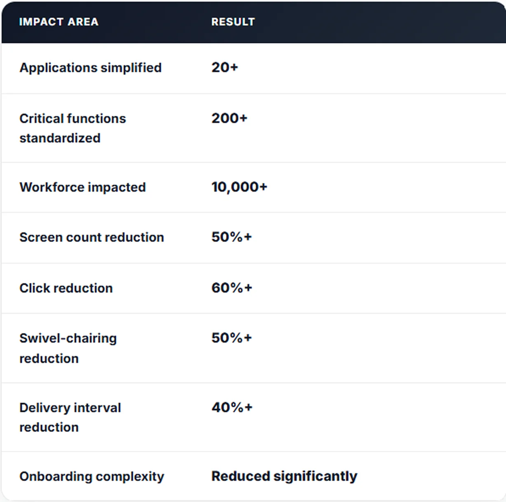Click the 50%+ screen count value
Screen dimensions: 506x502
(231, 237)
